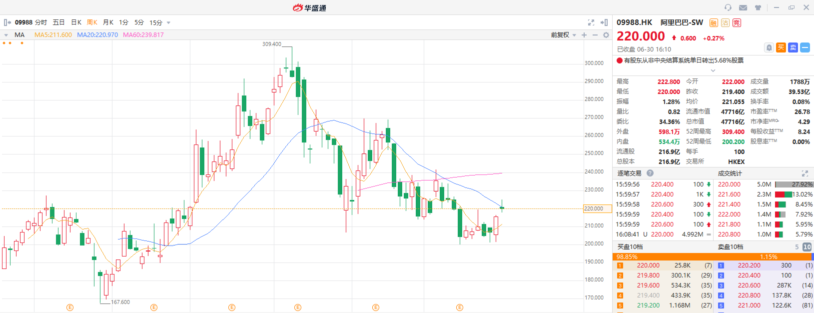Select 5-level order book depth
The height and width of the screenshot is (313, 814).
(797, 247)
